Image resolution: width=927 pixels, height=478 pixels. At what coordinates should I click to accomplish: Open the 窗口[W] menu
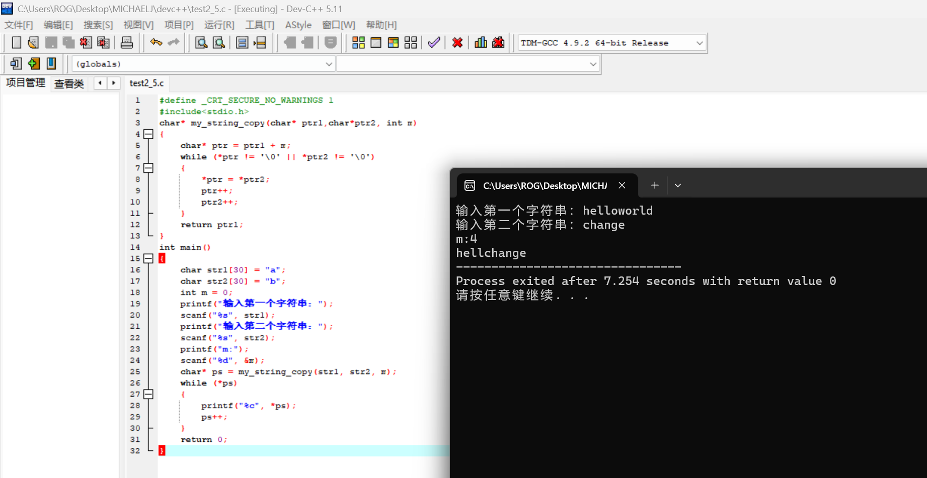pos(339,25)
